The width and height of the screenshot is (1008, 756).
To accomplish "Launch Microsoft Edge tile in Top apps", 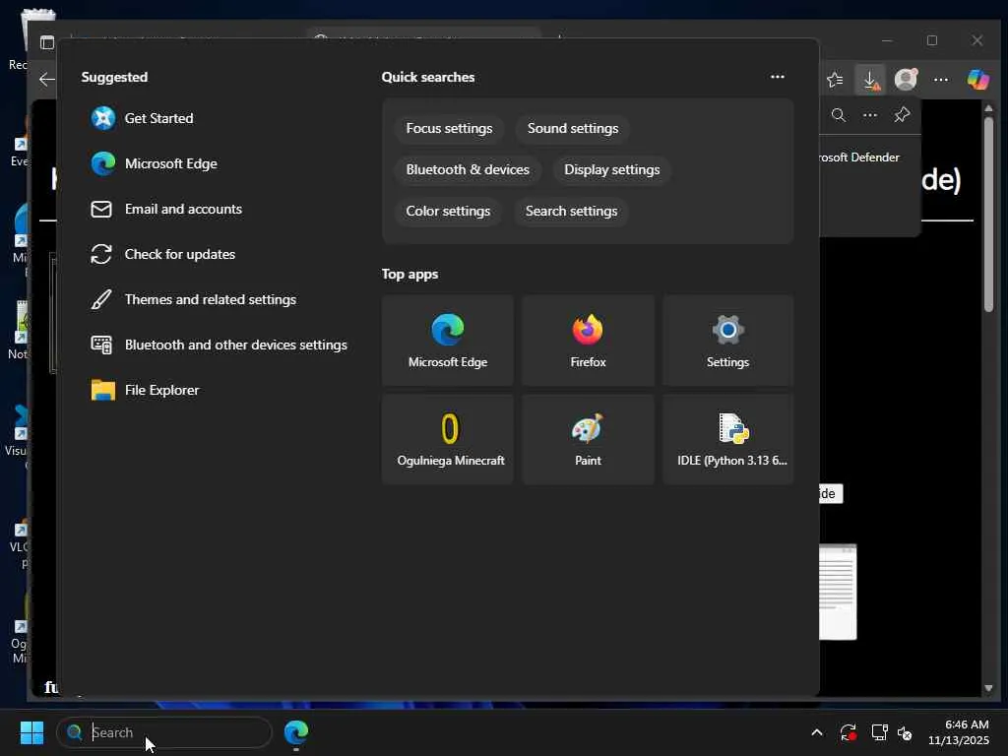I will (448, 341).
